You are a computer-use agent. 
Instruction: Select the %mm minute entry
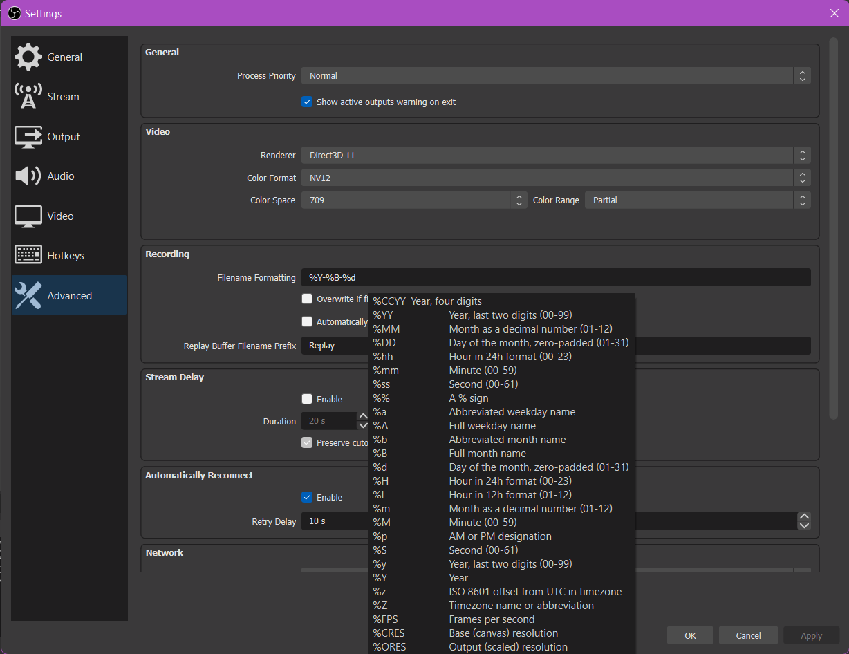pyautogui.click(x=502, y=371)
